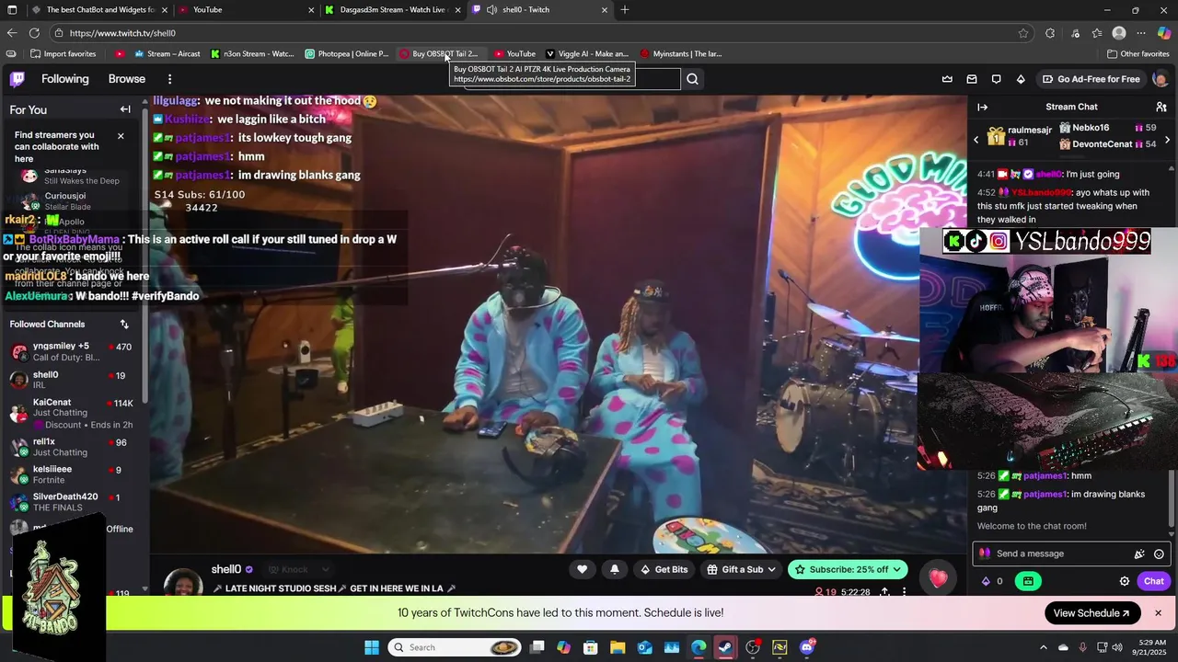This screenshot has width=1178, height=662.
Task: Open the user profile avatar menu
Action: (1160, 79)
